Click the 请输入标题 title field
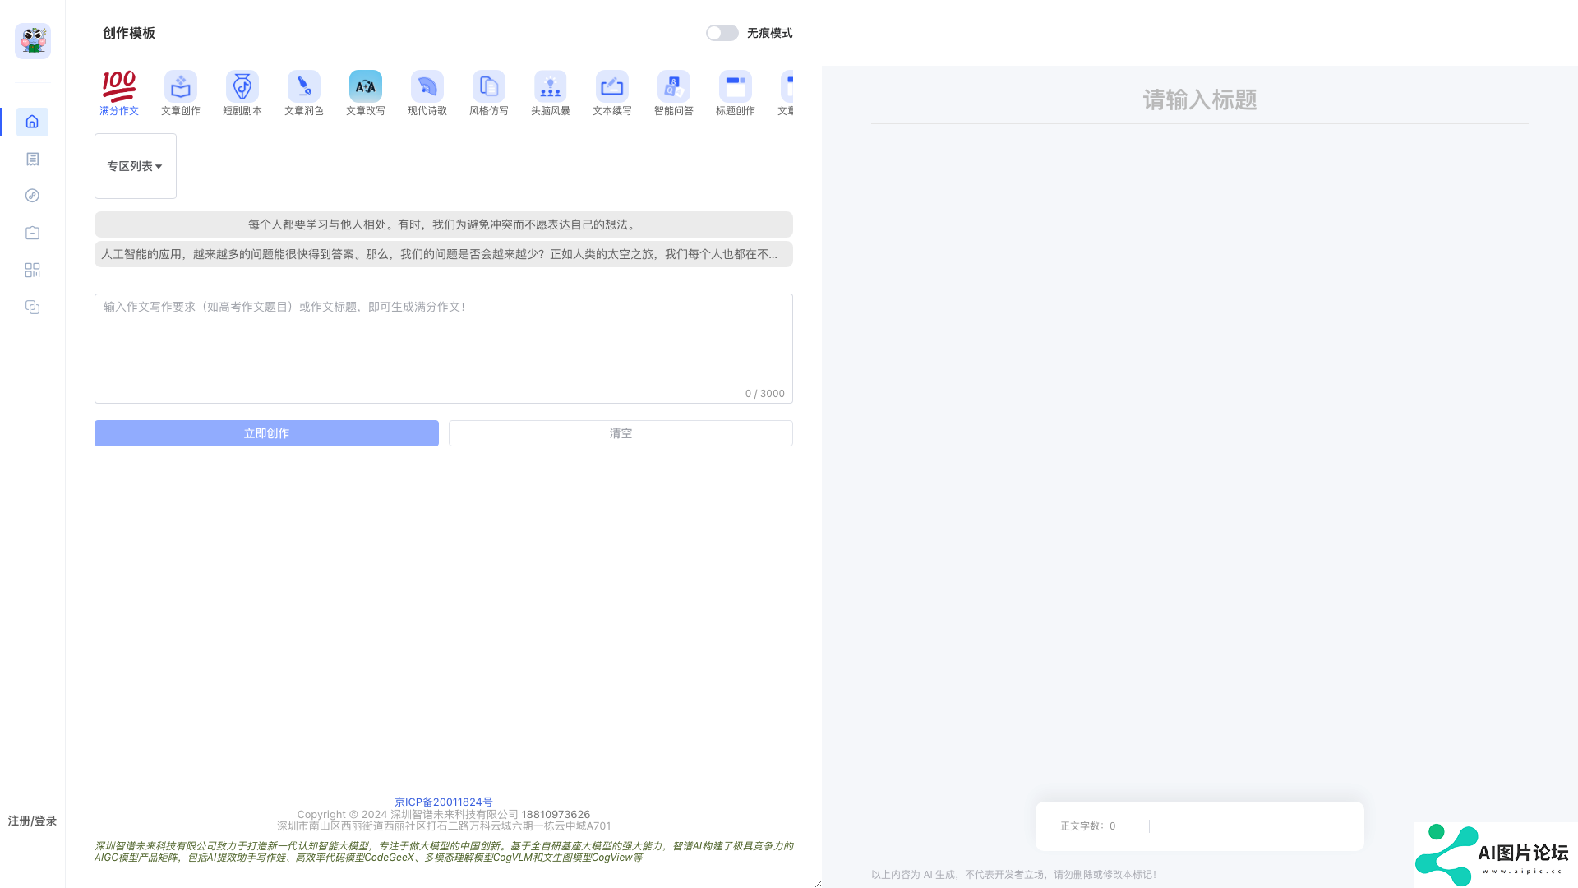 point(1199,100)
